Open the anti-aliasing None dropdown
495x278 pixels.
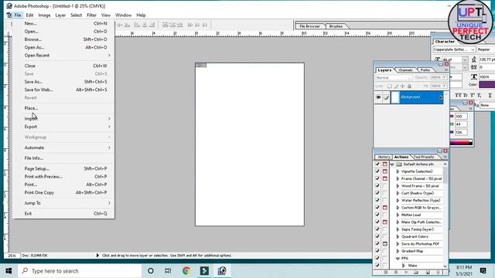coord(487,105)
